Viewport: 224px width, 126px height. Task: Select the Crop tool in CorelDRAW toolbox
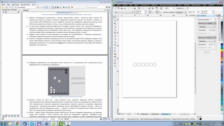(115, 23)
